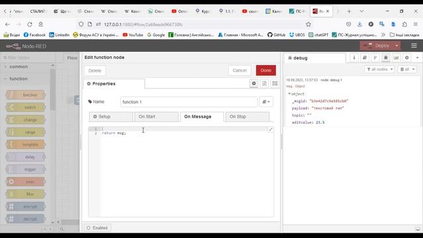Viewport: 423px width, 238px height.
Task: Show more bookmarks chevron
Action: tap(383, 35)
